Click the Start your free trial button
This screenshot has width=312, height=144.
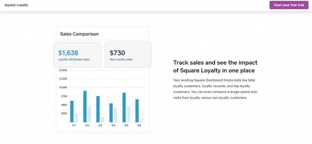(x=289, y=5)
